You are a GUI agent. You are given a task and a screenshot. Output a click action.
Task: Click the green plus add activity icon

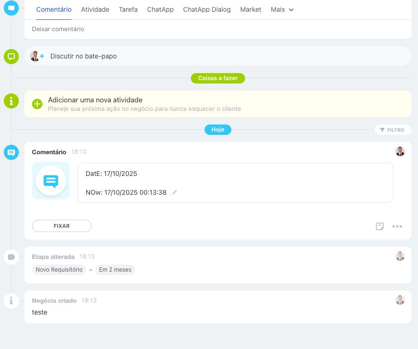[37, 104]
